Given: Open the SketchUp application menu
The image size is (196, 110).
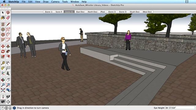Looking at the screenshot, I should click(13, 2).
